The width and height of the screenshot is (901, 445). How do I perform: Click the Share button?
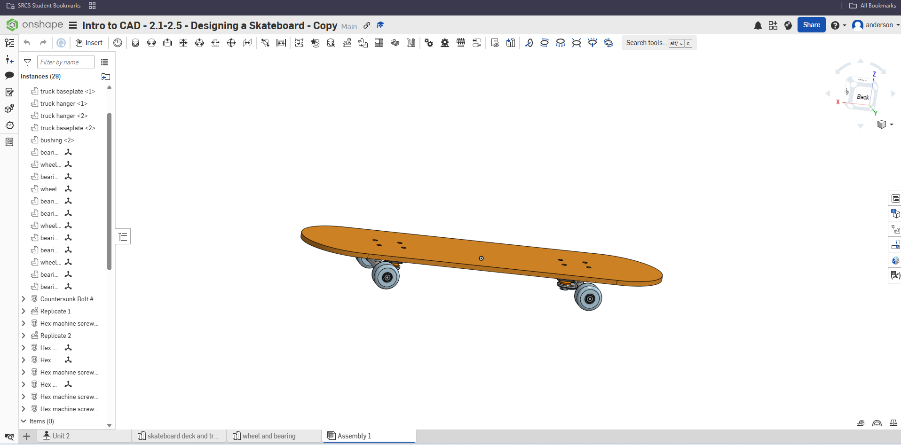coord(812,24)
